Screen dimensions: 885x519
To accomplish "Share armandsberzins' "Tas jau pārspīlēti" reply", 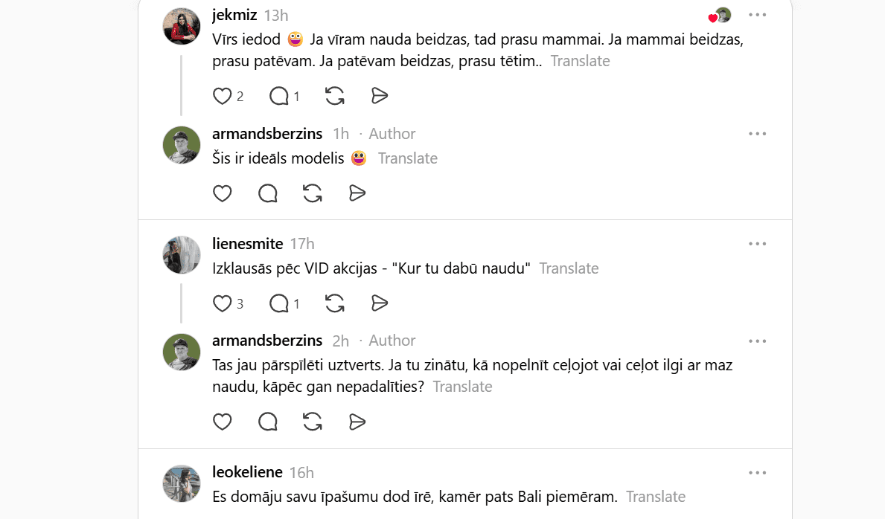I will pos(357,422).
